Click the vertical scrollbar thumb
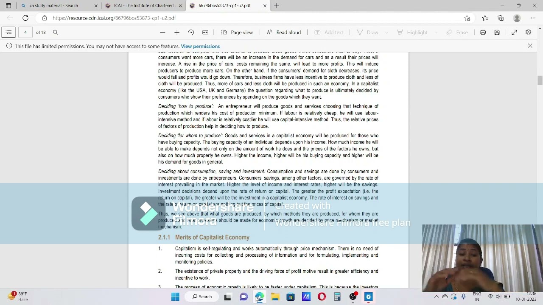Viewport: 543px width, 305px height. click(540, 80)
